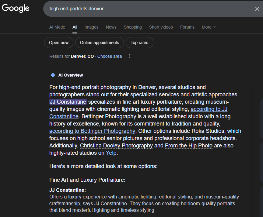
Task: Apply the 'Open now' filter chip
Action: pos(59,43)
